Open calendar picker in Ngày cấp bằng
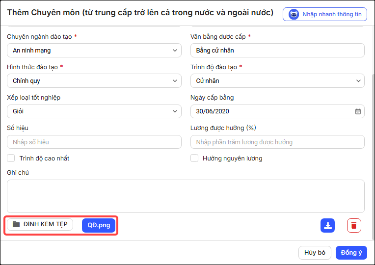 (x=358, y=111)
